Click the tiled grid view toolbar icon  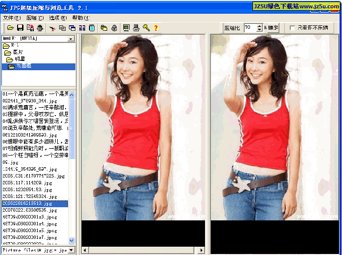click(x=82, y=28)
